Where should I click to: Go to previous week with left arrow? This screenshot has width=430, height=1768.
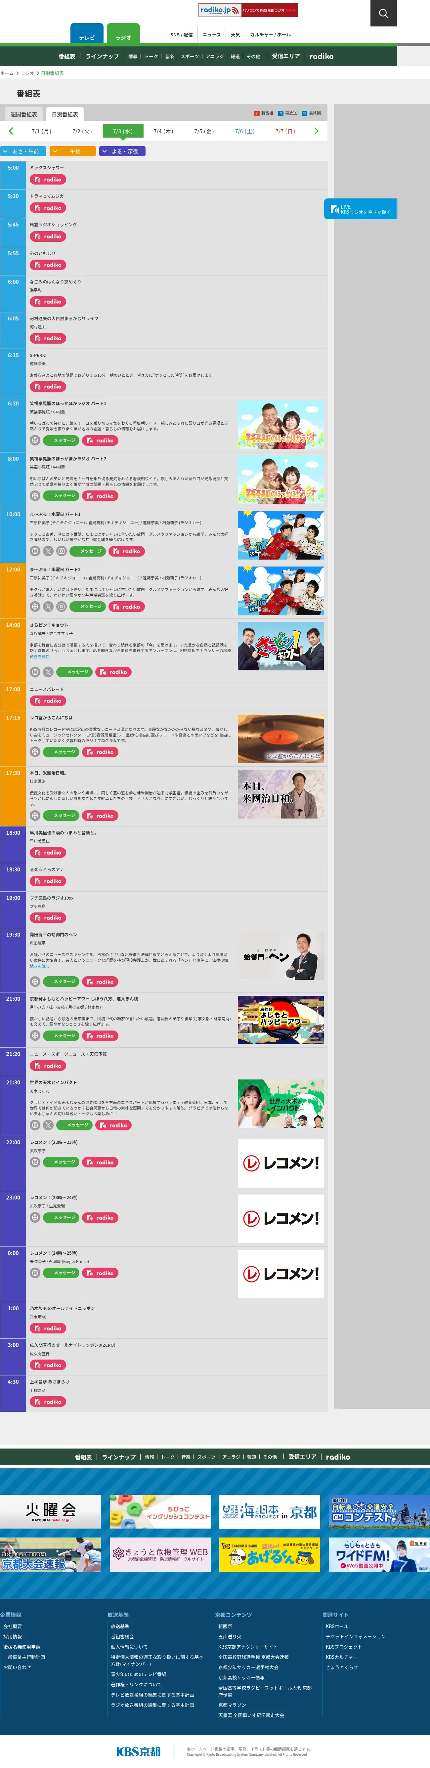coord(11,131)
